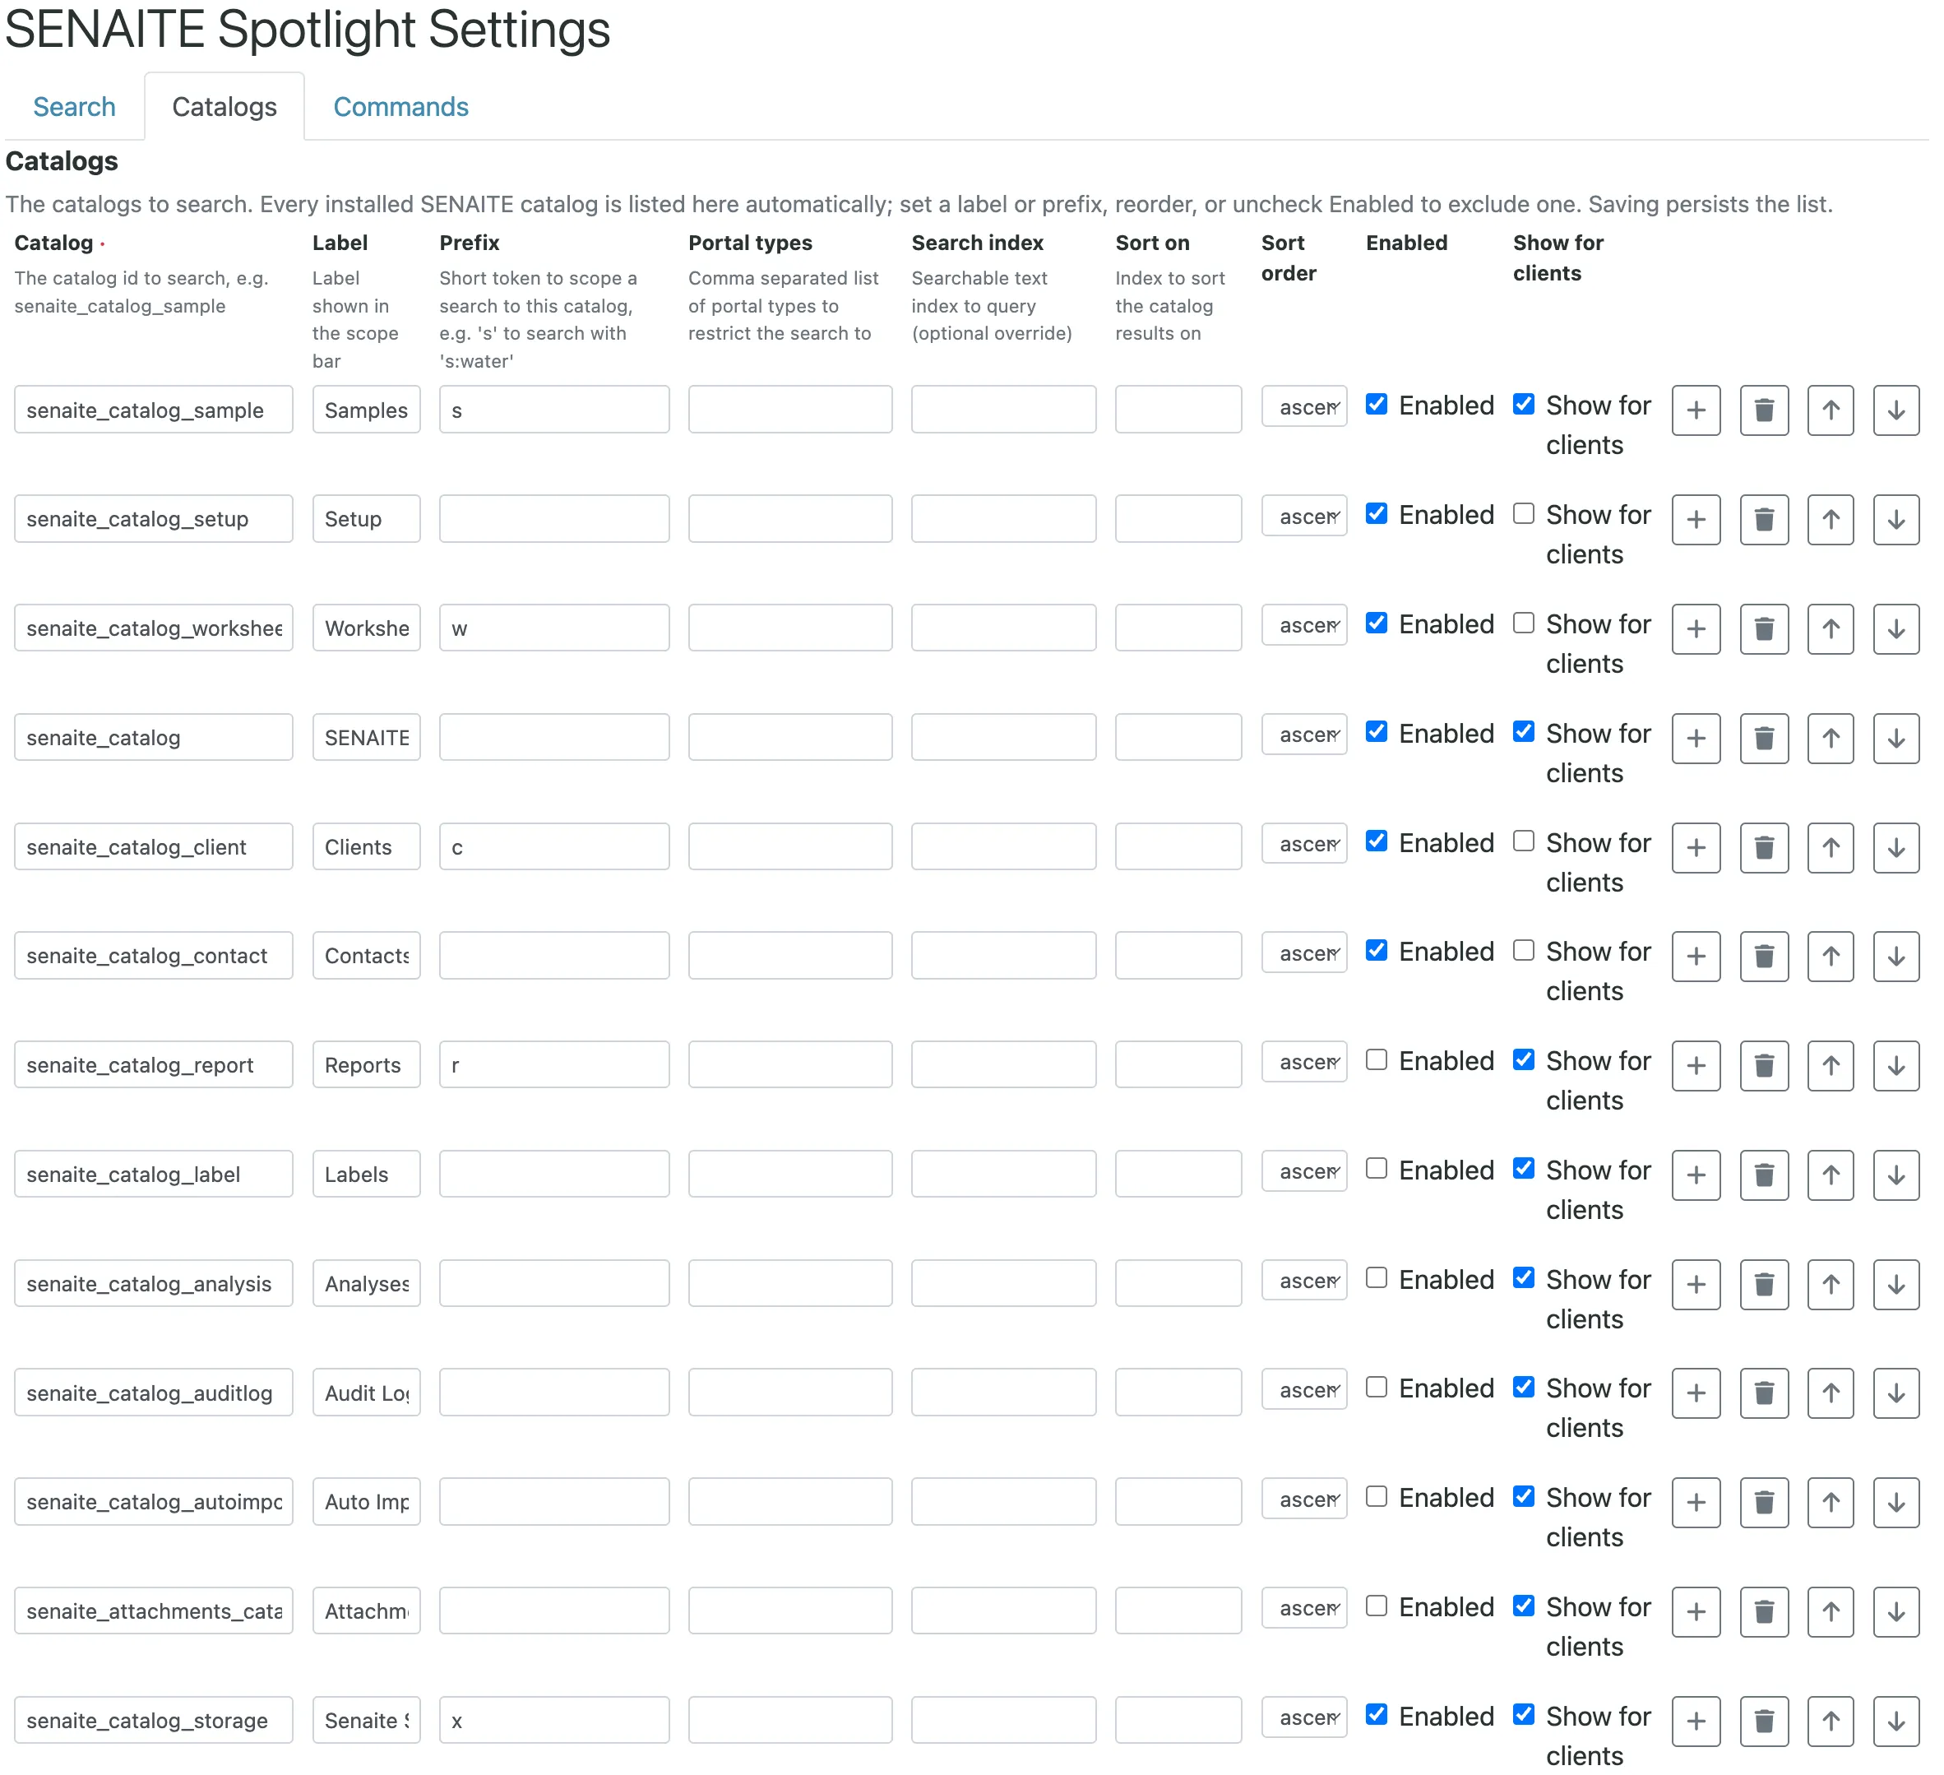Add a row after senaite_catalog_setup
The width and height of the screenshot is (1944, 1775).
pyautogui.click(x=1696, y=519)
